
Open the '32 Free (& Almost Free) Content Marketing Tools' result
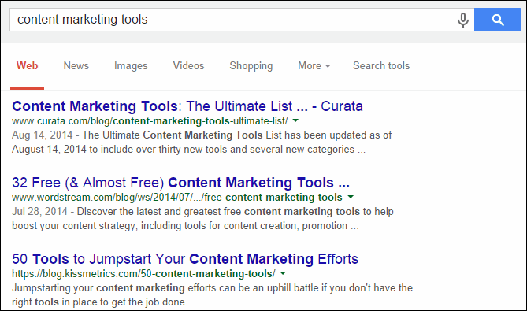(x=181, y=183)
